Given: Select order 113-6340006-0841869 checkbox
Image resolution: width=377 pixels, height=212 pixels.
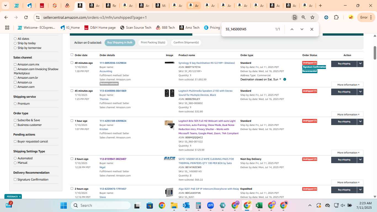Looking at the screenshot, I should point(72,91).
